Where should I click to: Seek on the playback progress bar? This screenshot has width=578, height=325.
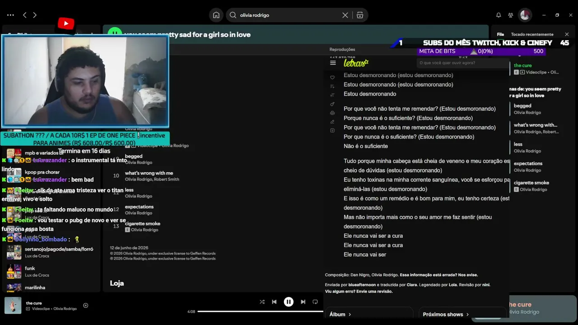click(x=260, y=311)
